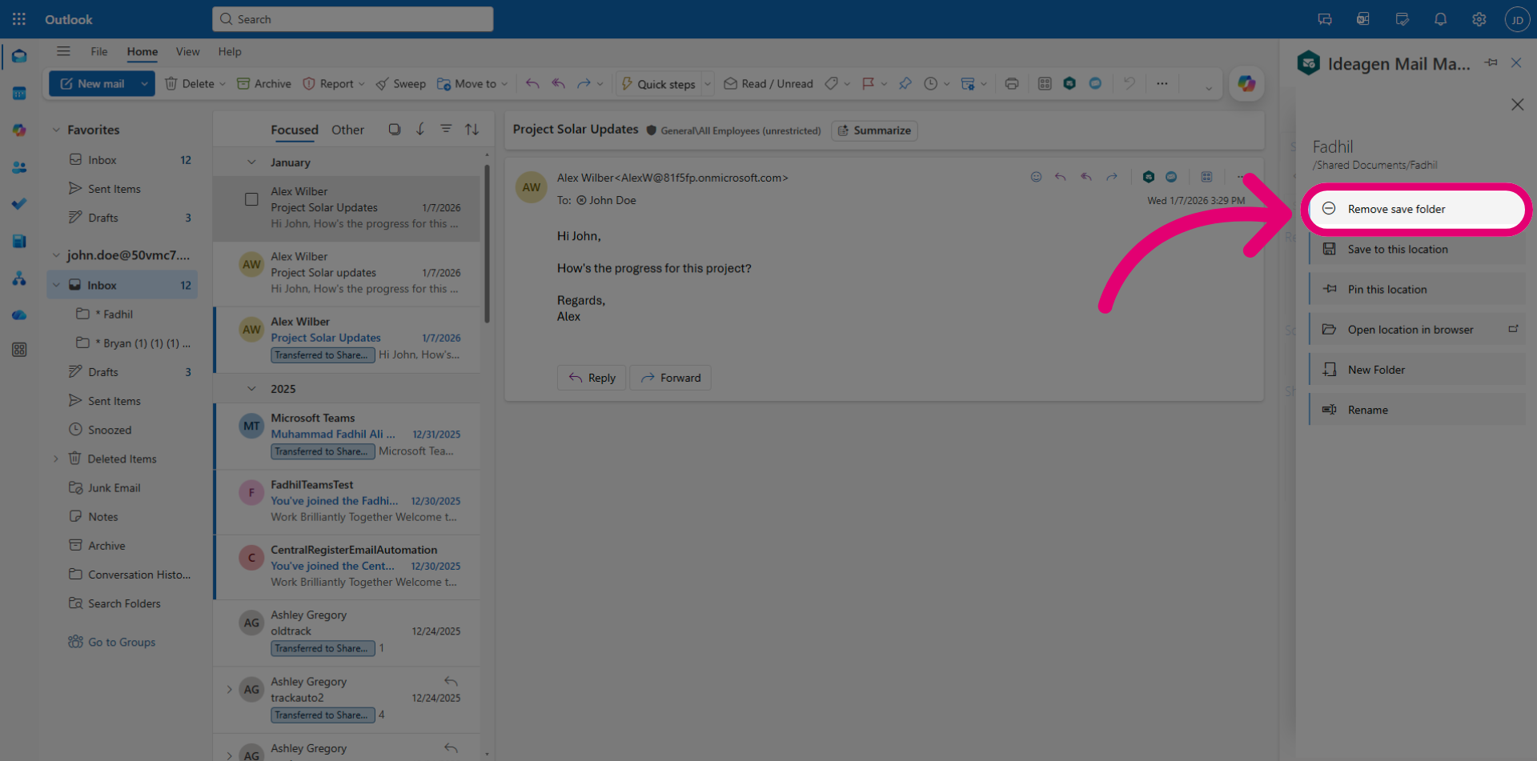Click the account avatar JD
Viewport: 1537px width, 761px height.
click(1517, 19)
